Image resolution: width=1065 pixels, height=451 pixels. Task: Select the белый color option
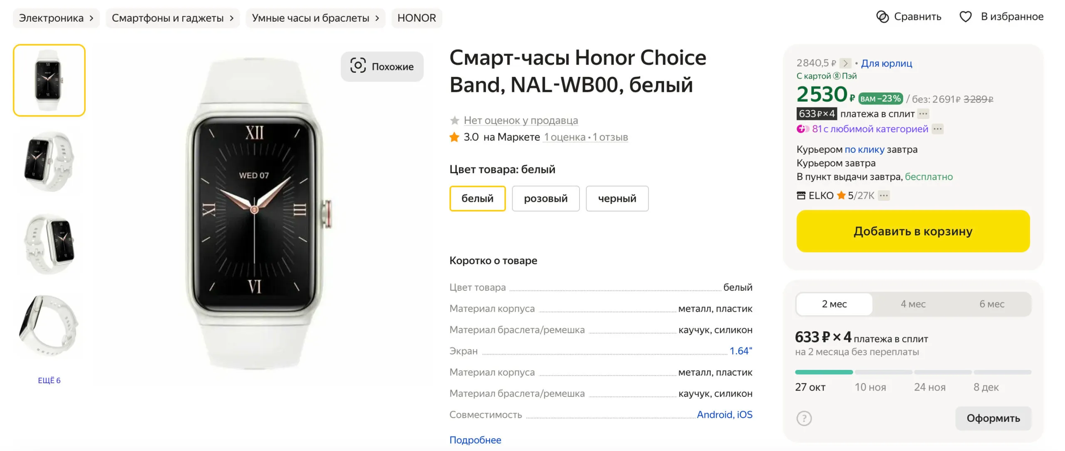(x=477, y=198)
